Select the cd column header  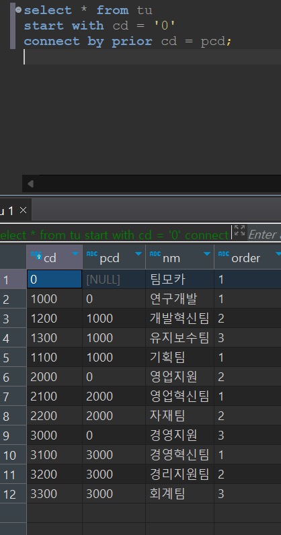point(54,257)
